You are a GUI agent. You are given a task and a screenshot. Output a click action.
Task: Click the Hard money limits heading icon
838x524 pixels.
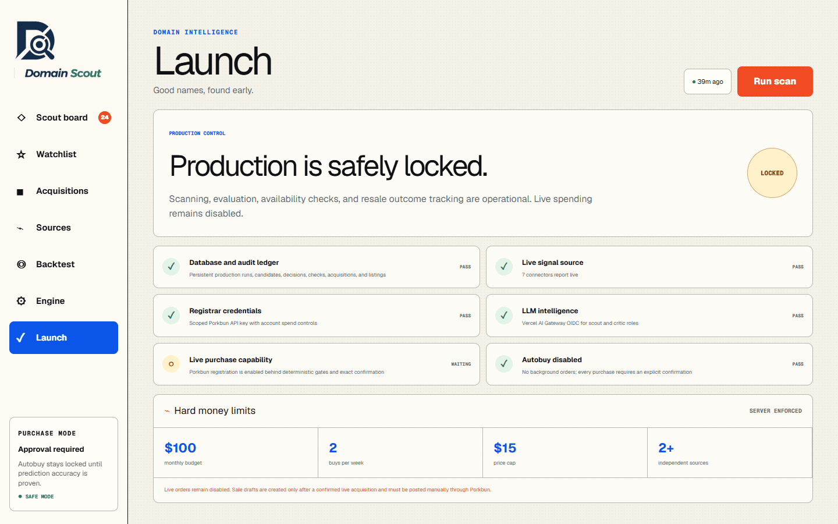click(167, 411)
